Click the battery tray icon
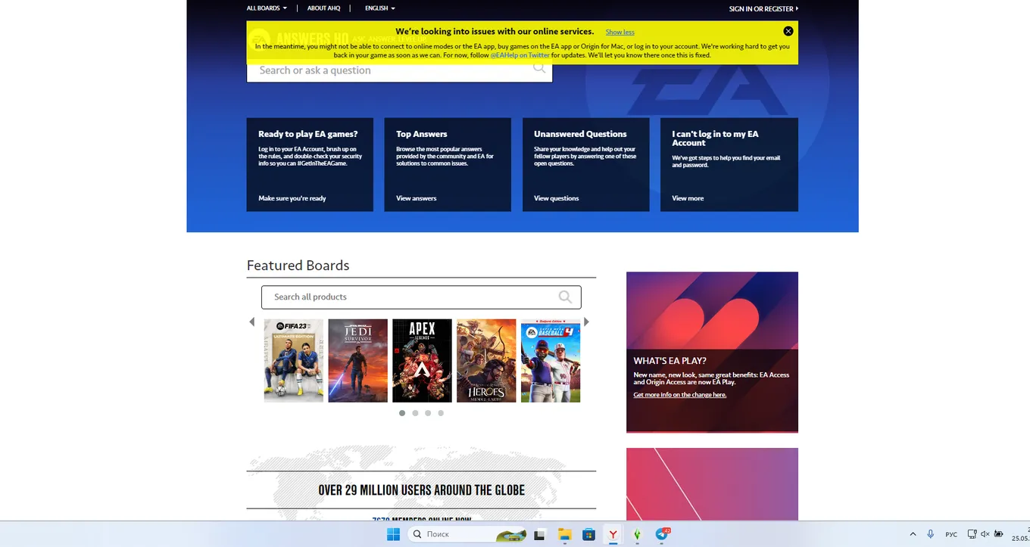This screenshot has height=547, width=1030. [999, 534]
